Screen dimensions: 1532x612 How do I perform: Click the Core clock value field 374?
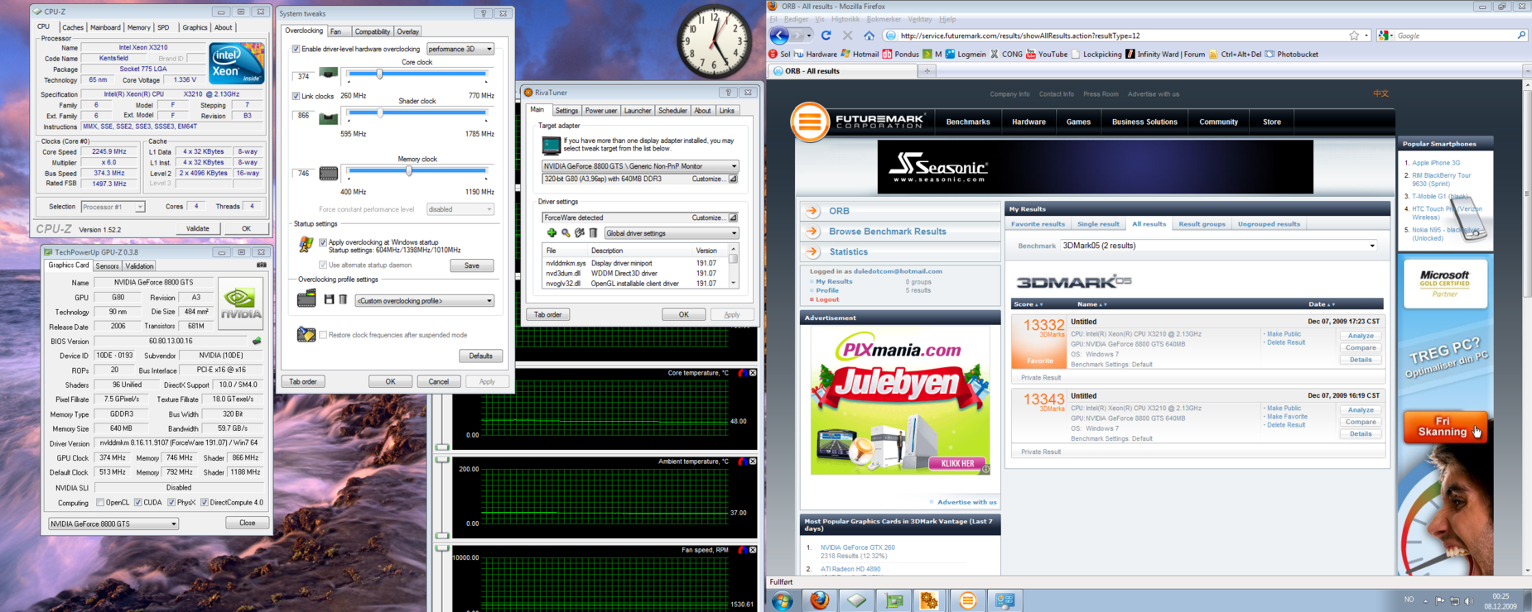(x=304, y=76)
